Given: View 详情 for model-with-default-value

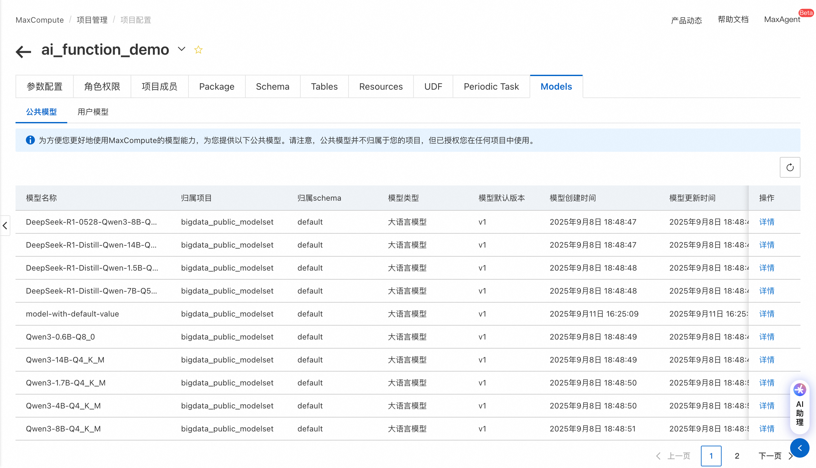Looking at the screenshot, I should pos(767,314).
